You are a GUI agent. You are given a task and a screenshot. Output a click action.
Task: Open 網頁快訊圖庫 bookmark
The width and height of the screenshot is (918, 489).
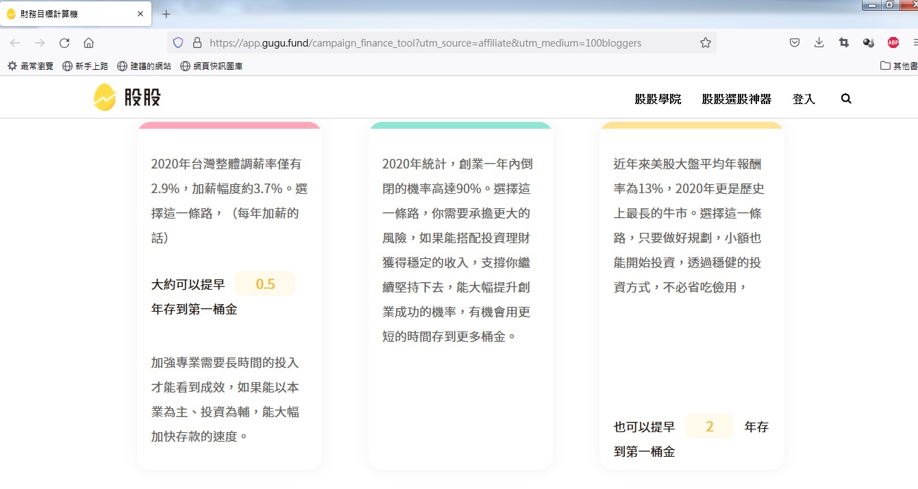pos(212,66)
